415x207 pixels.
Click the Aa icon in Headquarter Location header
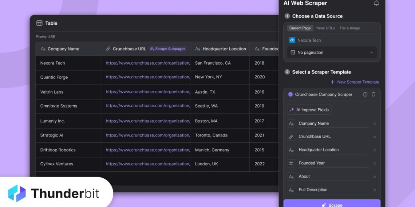[197, 49]
